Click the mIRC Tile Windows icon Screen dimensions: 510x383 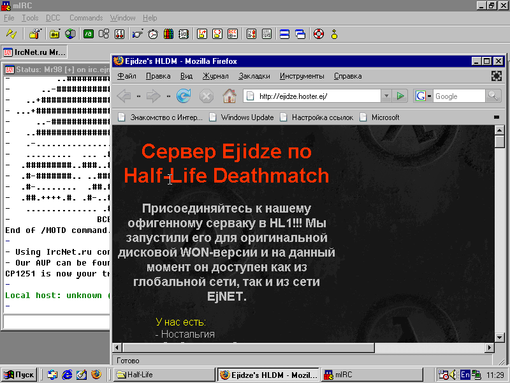284,34
